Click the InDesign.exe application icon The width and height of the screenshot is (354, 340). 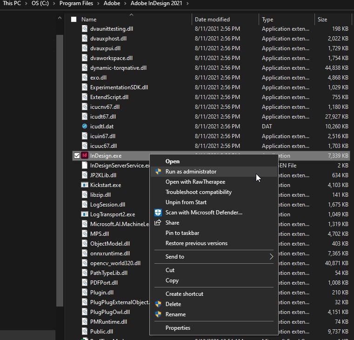(x=85, y=155)
